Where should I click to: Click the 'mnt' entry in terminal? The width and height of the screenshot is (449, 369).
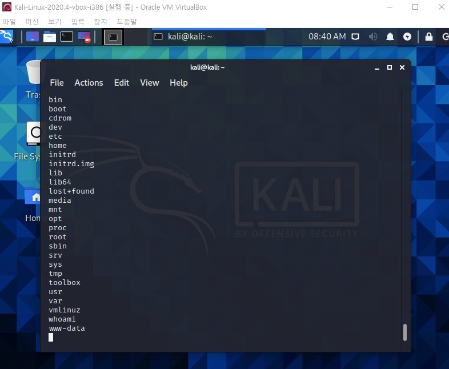point(55,210)
